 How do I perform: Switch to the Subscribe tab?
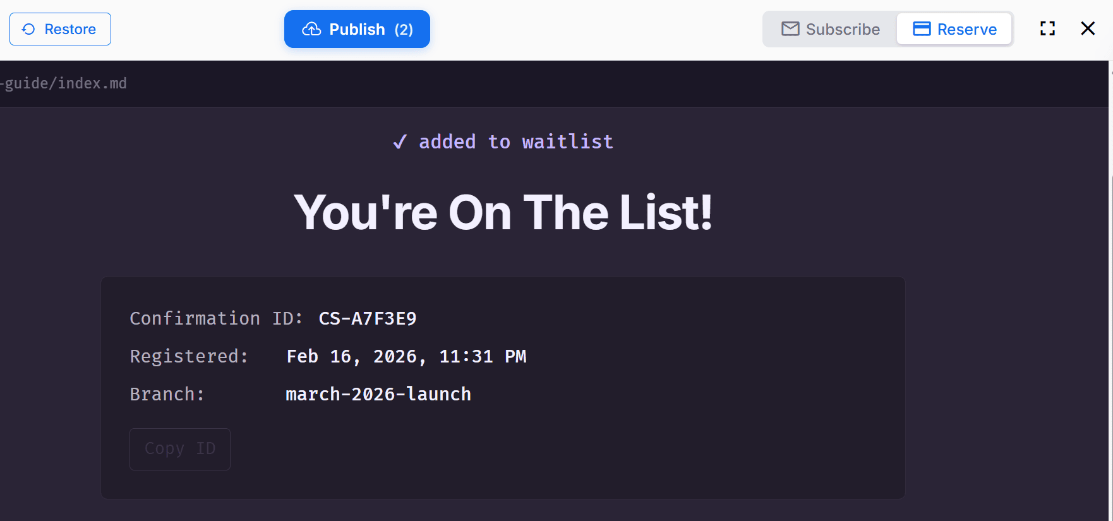pos(829,29)
